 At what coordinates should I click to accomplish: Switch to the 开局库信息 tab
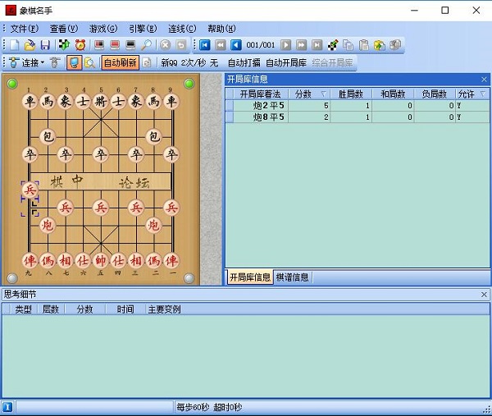coord(250,277)
